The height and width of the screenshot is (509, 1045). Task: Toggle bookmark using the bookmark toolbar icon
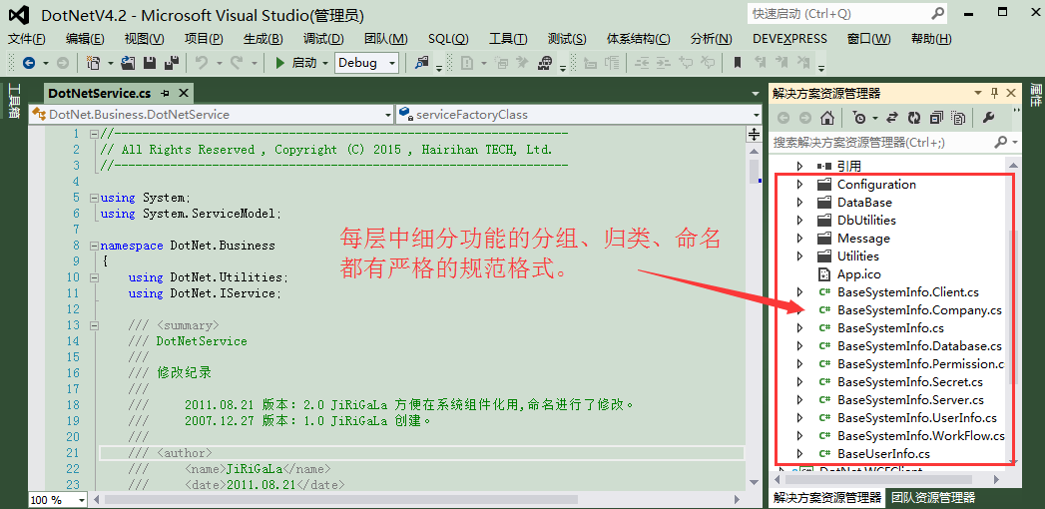738,63
